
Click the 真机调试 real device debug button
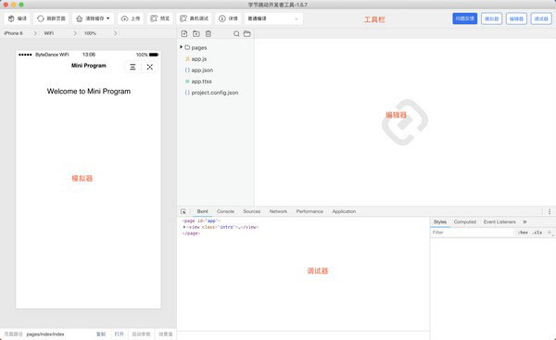click(194, 19)
